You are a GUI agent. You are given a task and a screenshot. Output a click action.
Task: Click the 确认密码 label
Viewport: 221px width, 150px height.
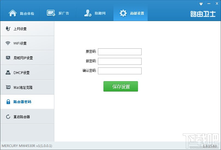click(90, 70)
